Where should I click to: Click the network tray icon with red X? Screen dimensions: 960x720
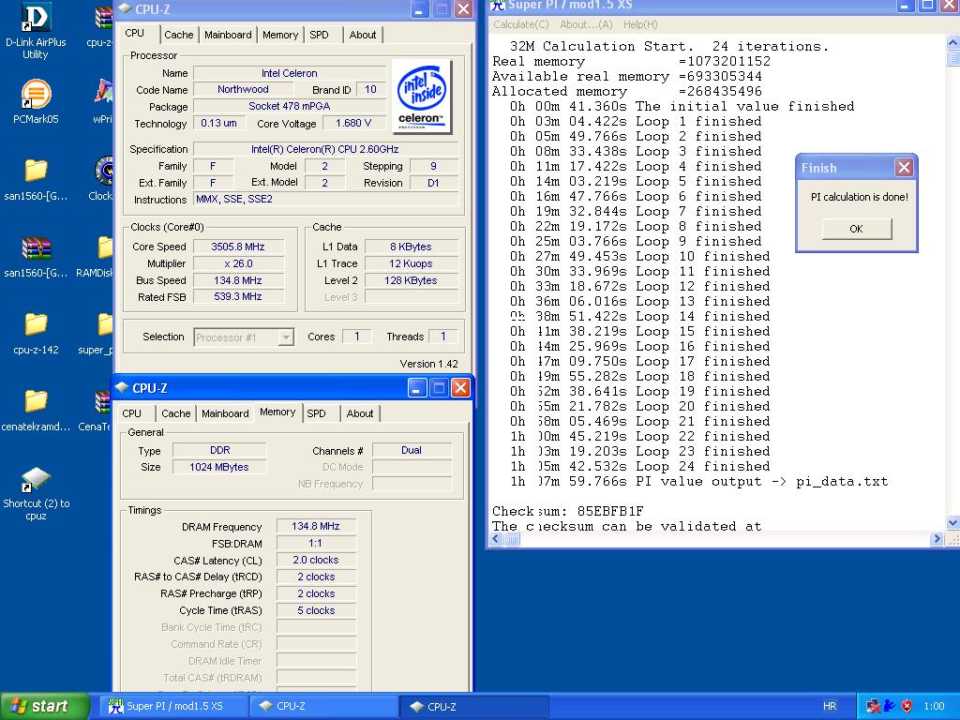tap(873, 706)
